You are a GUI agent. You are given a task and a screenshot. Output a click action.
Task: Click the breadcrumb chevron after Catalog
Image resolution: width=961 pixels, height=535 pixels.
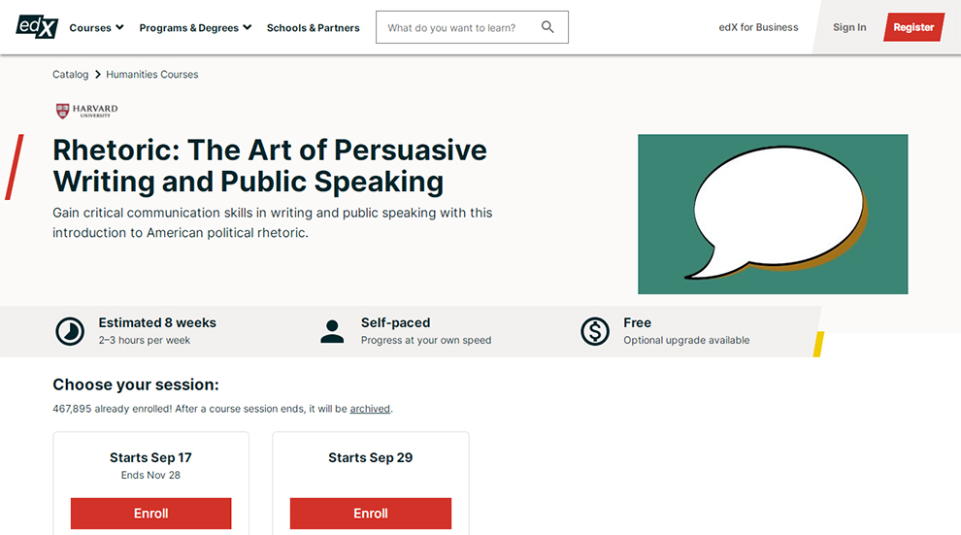click(x=97, y=75)
